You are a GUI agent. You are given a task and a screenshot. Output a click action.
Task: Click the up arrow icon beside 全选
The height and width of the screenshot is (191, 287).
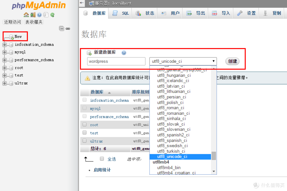point(88,159)
